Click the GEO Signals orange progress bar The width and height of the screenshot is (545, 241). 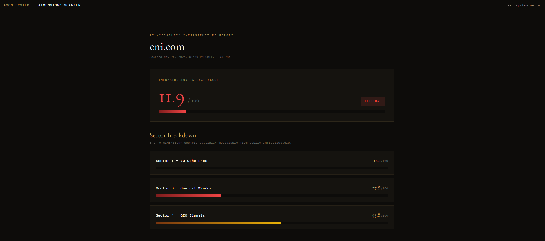pos(218,223)
